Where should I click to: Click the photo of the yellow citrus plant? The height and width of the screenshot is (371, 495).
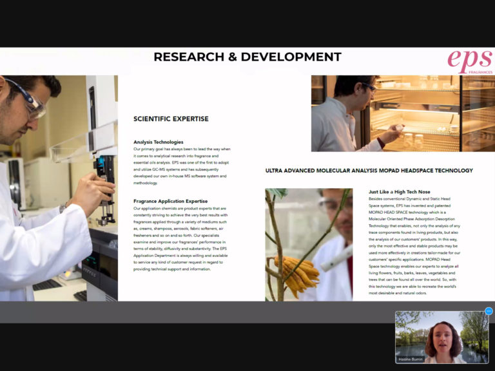(308, 244)
